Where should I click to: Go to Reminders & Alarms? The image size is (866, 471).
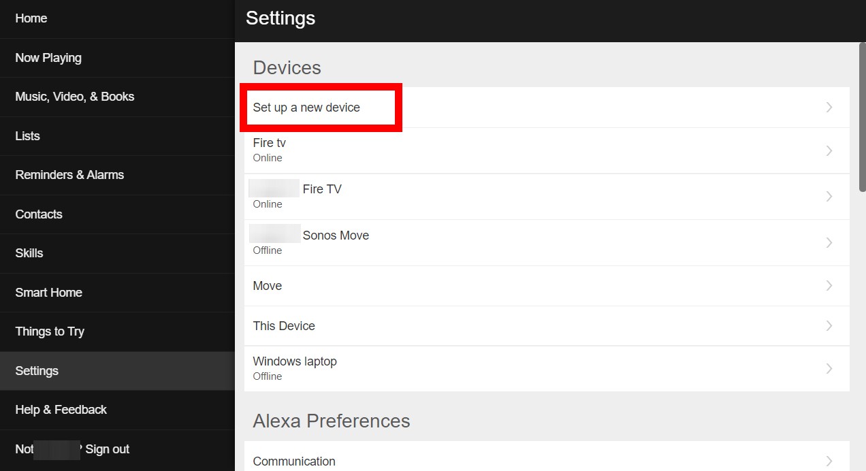tap(69, 175)
